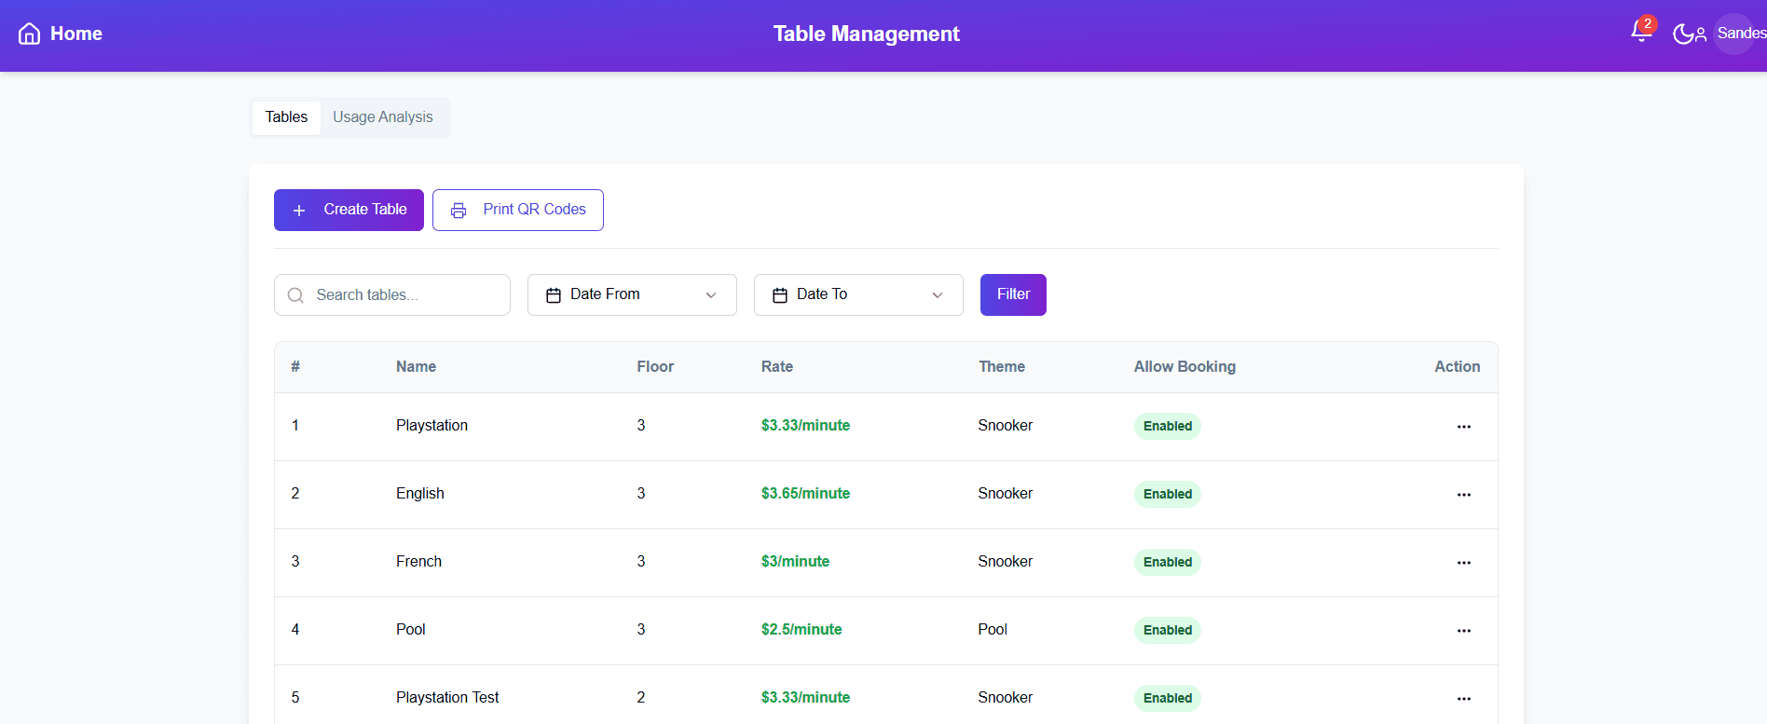Click the $3/minute rate
The height and width of the screenshot is (724, 1767).
795,562
